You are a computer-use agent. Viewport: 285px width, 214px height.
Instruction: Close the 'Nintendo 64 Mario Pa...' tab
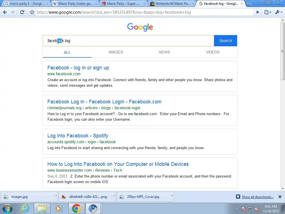(193, 4)
